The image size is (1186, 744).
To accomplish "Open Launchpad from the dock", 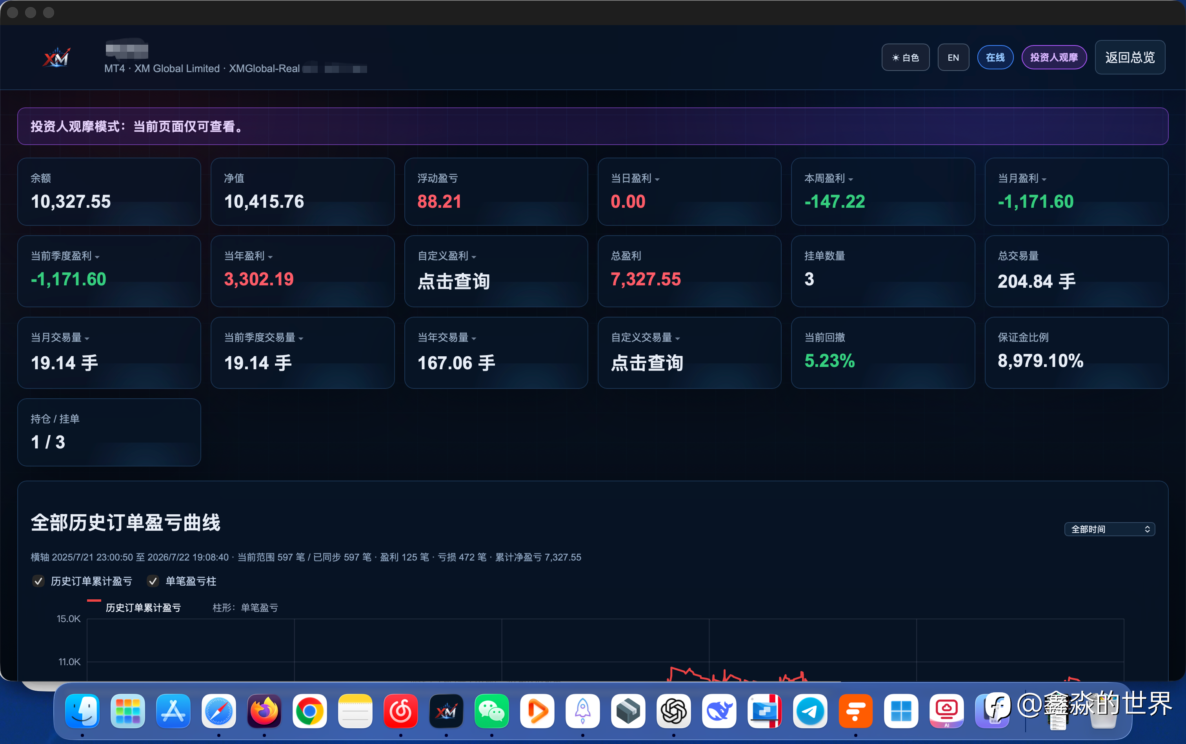I will (128, 711).
